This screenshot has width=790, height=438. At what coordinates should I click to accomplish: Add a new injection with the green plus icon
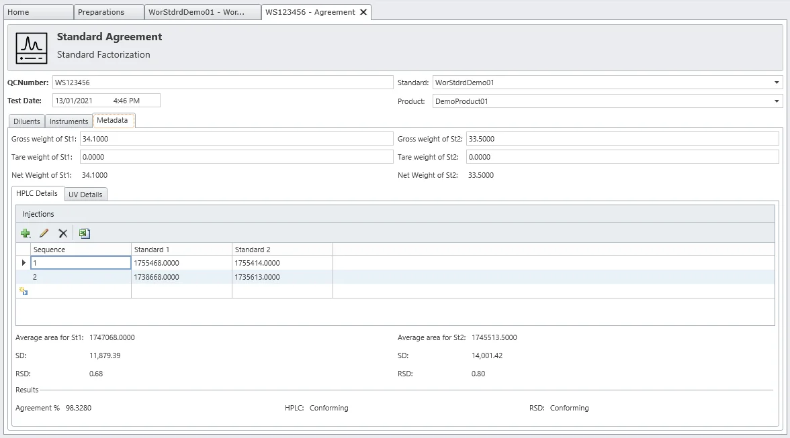pos(26,233)
